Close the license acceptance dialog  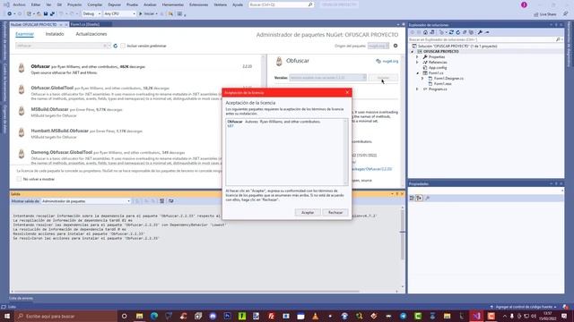point(347,92)
